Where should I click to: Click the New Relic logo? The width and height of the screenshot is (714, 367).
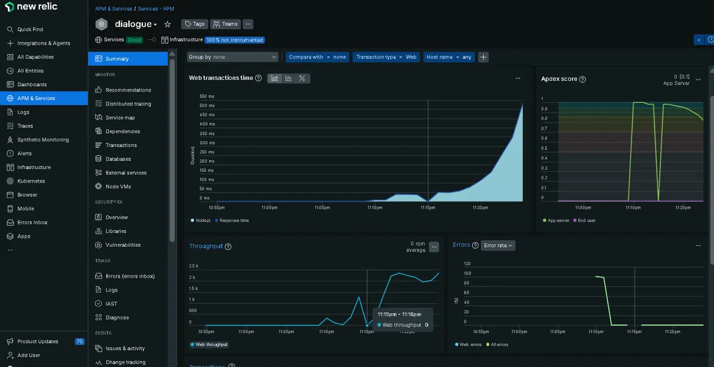click(x=31, y=7)
